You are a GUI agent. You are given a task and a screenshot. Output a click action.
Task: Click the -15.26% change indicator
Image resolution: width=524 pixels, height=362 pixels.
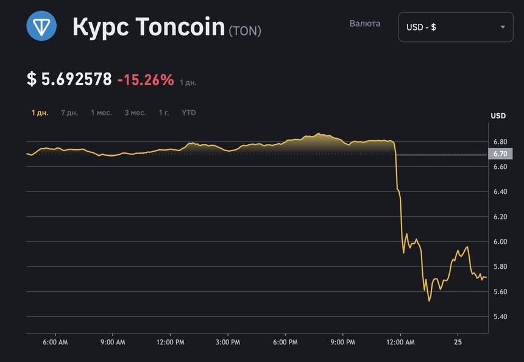tap(146, 80)
